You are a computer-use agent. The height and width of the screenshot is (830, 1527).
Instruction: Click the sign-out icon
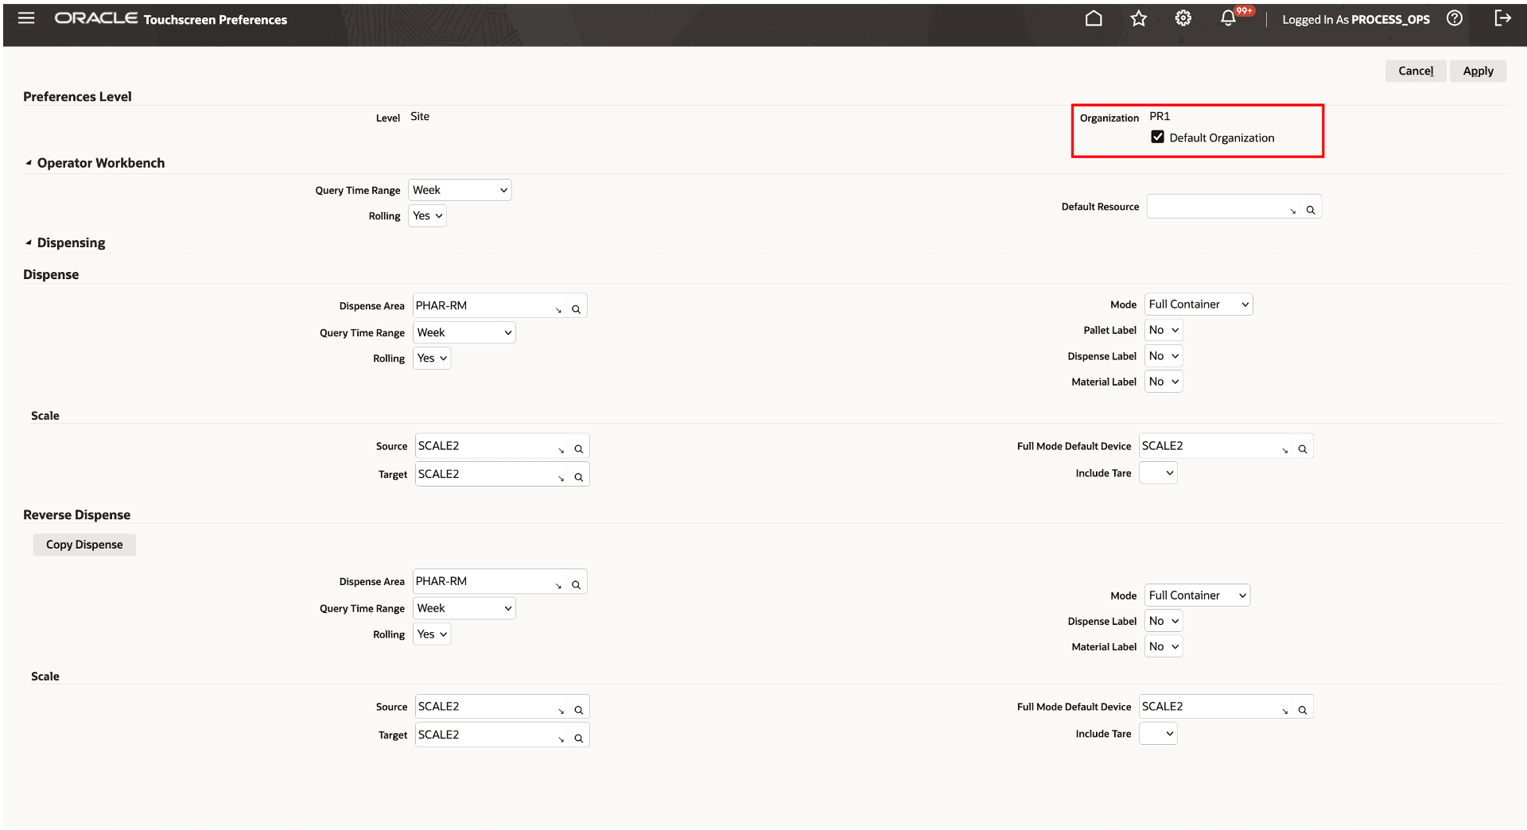pos(1503,18)
